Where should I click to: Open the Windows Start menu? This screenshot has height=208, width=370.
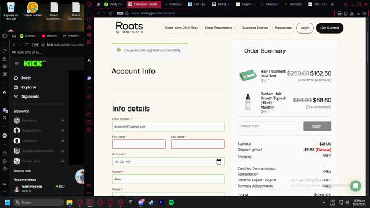click(x=8, y=202)
